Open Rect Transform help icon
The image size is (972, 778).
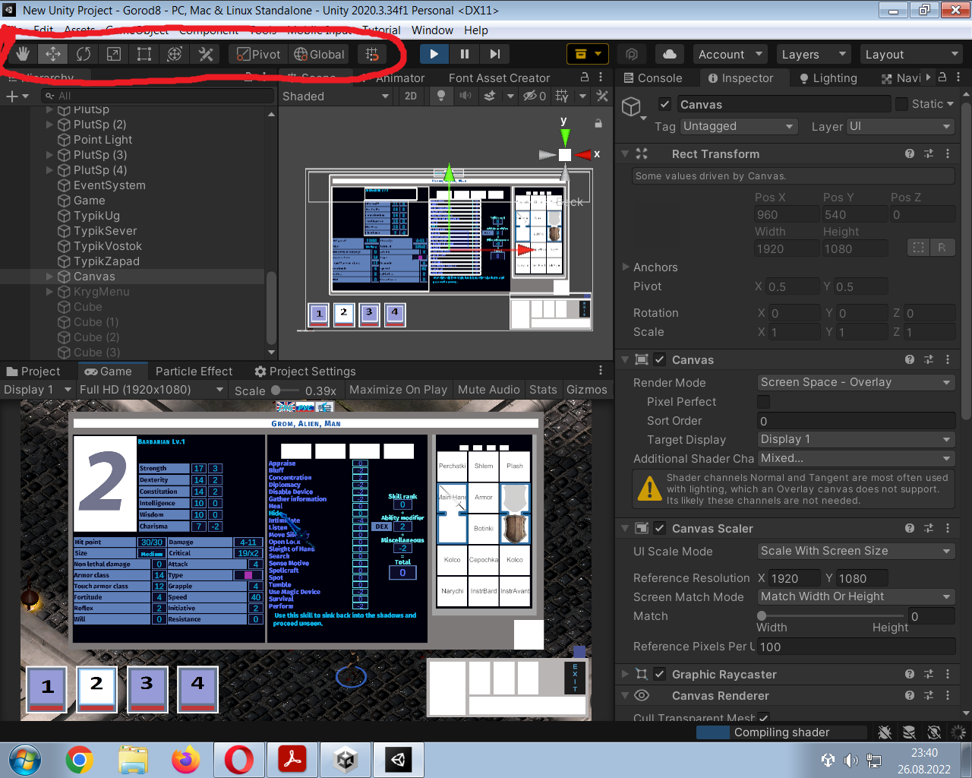pos(910,153)
